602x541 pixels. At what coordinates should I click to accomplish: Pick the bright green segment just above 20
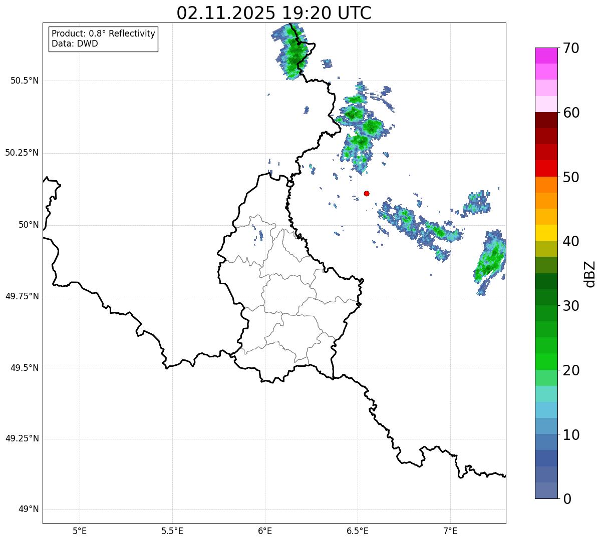546,362
